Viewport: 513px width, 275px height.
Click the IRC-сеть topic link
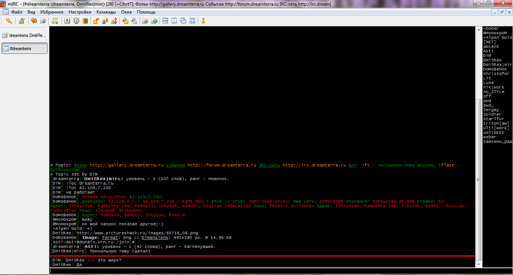[x=269, y=165]
